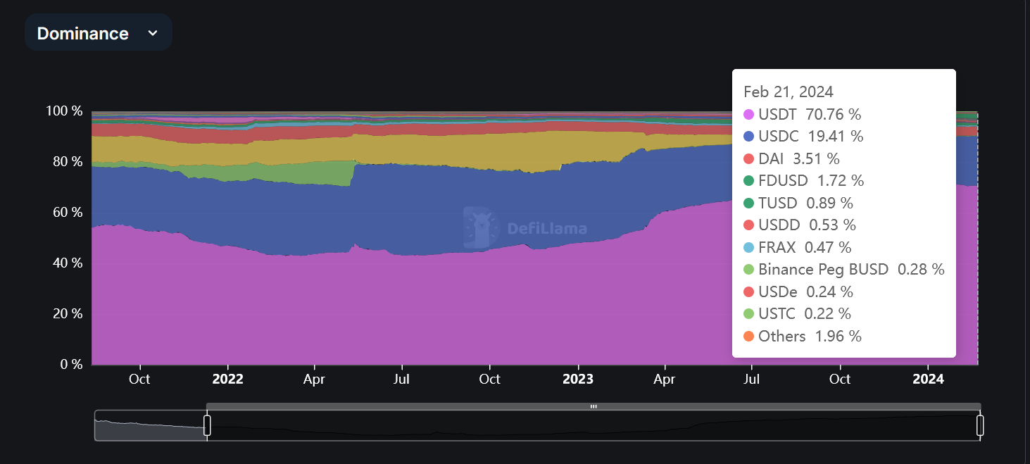Screen dimensions: 1030x464
Task: Select the USDC blue legend dot
Action: (749, 136)
